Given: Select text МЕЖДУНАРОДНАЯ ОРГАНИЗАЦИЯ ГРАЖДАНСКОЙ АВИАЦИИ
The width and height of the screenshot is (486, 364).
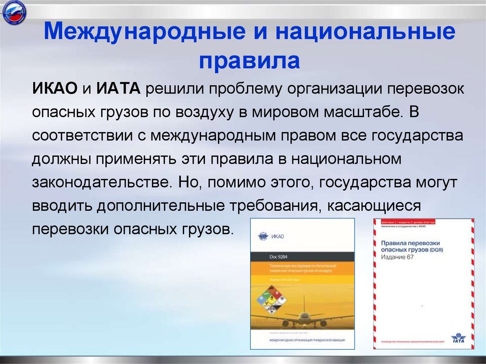Looking at the screenshot, I should pos(307,340).
